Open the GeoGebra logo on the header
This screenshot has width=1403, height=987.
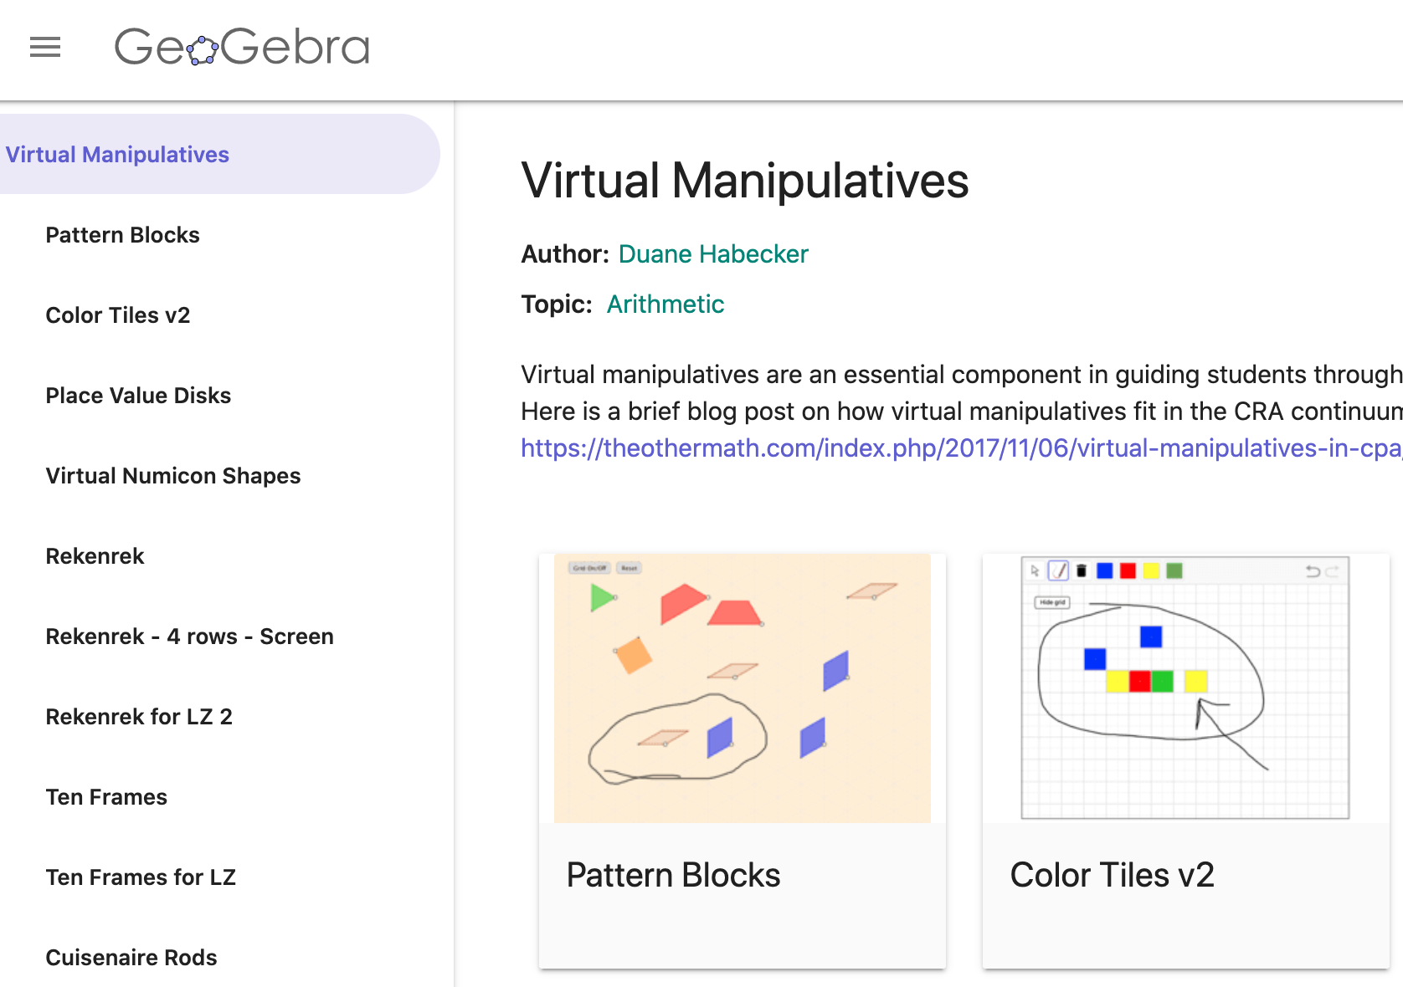[241, 48]
